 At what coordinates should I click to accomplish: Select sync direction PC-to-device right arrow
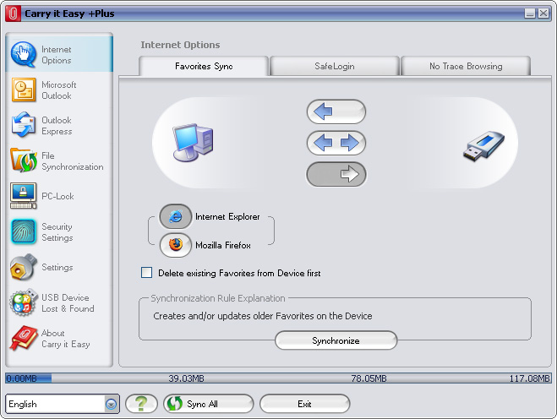tap(336, 174)
